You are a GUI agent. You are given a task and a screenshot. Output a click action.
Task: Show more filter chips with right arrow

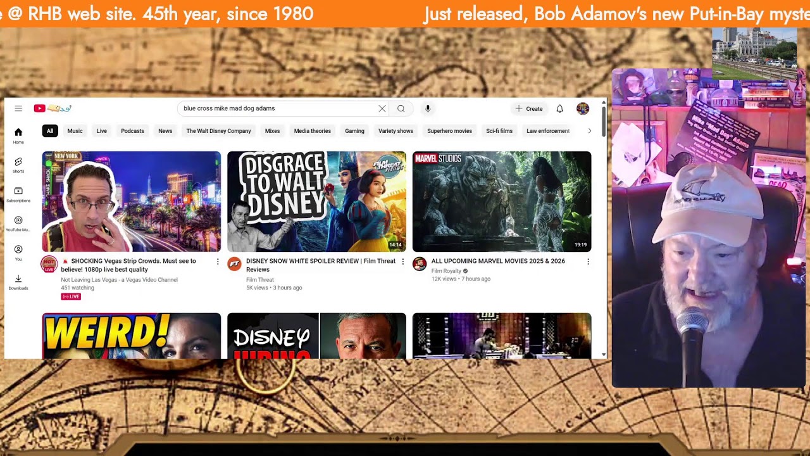click(589, 131)
